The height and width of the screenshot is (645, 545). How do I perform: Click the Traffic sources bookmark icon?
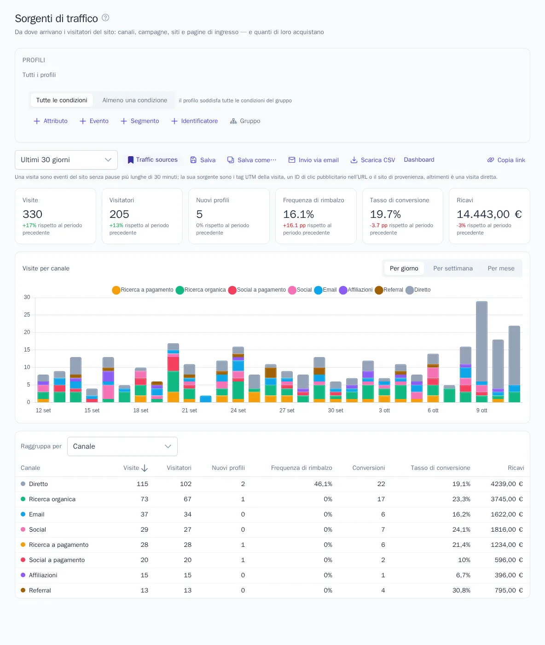click(x=131, y=160)
